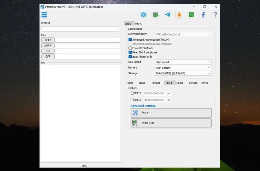Toggle Advanced Authorization [BROM] checkbox
The image size is (260, 171).
pos(130,40)
